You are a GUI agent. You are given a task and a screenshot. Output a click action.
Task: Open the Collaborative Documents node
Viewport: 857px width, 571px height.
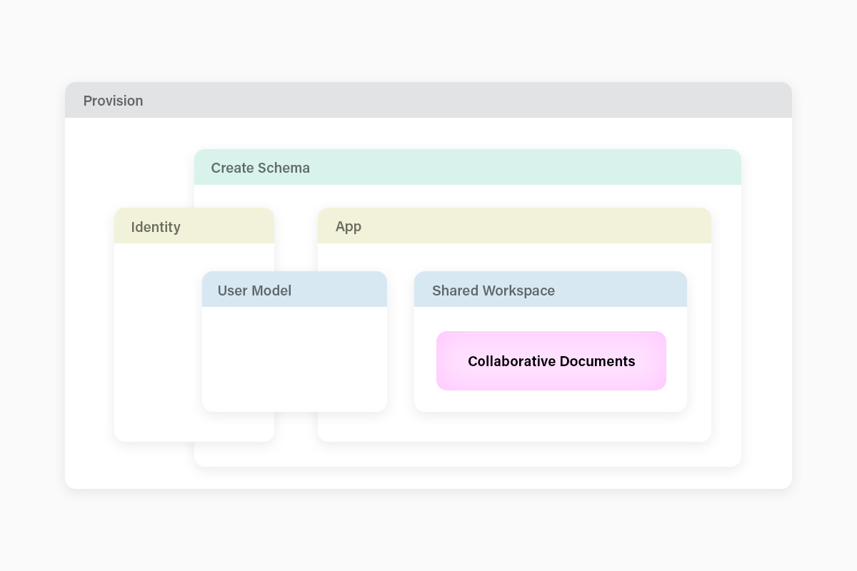pos(551,360)
